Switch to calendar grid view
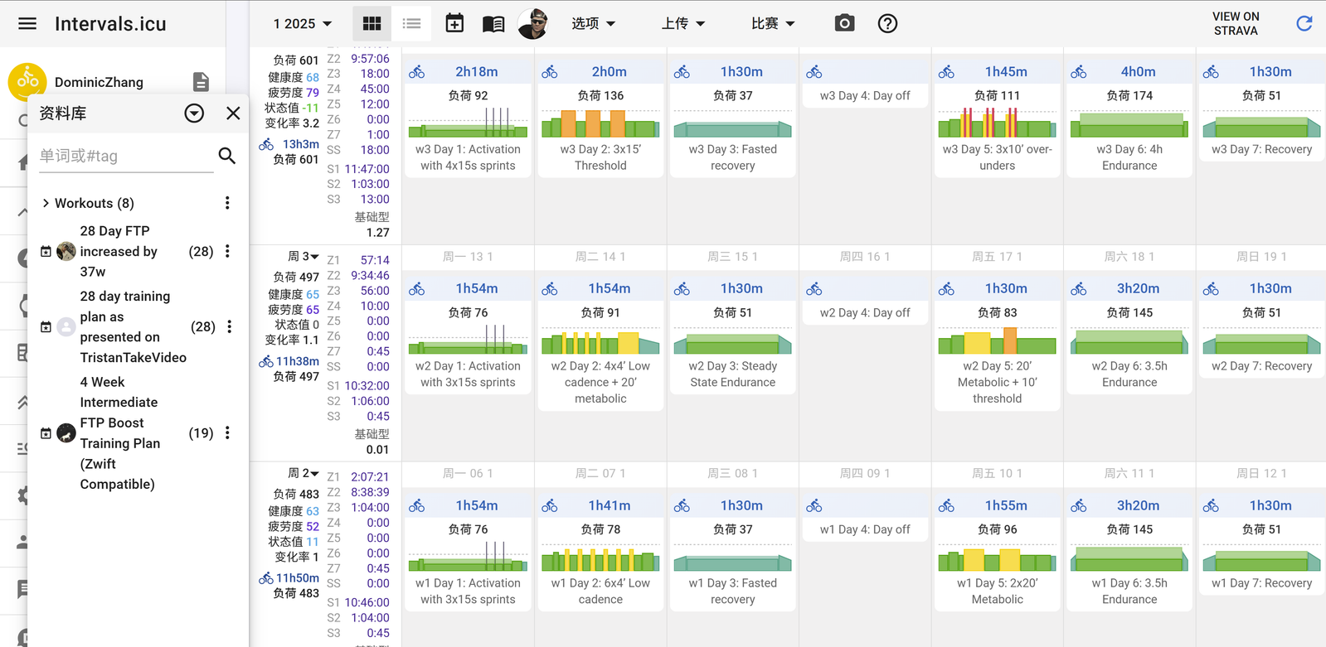1326x647 pixels. tap(372, 23)
